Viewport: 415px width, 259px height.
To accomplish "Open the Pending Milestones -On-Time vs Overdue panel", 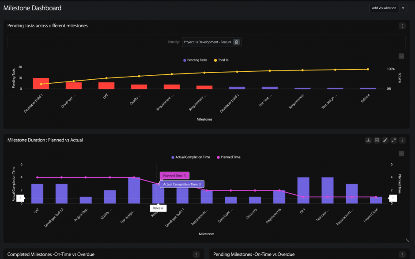I will [x=253, y=254].
